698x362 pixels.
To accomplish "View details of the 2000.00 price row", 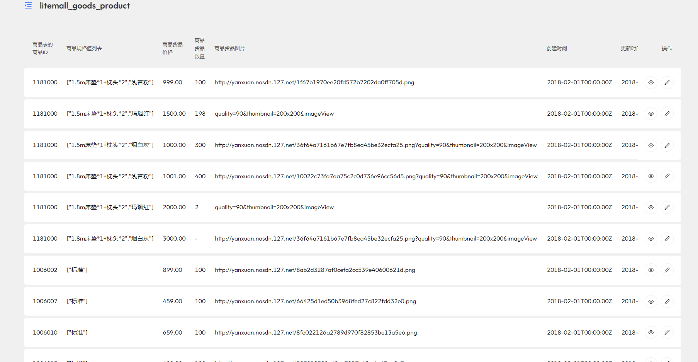I will 651,207.
